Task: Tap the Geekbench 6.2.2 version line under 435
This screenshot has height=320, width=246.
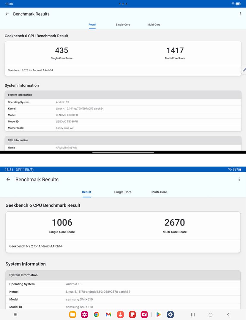Action: tap(30, 70)
